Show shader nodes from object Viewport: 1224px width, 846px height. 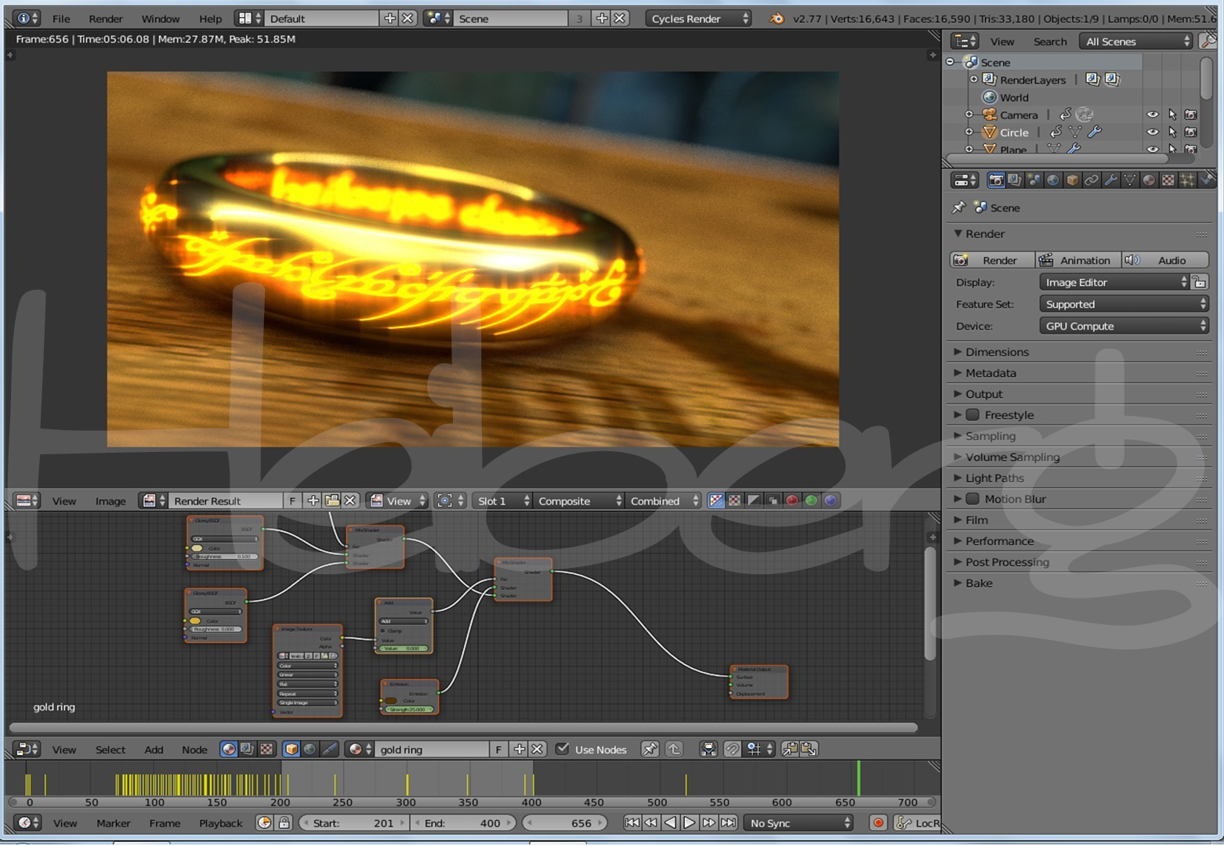[292, 750]
